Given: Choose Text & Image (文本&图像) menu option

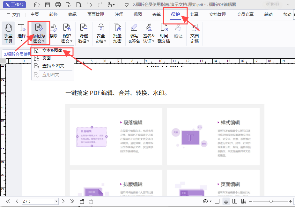Looking at the screenshot, I should 52,51.
